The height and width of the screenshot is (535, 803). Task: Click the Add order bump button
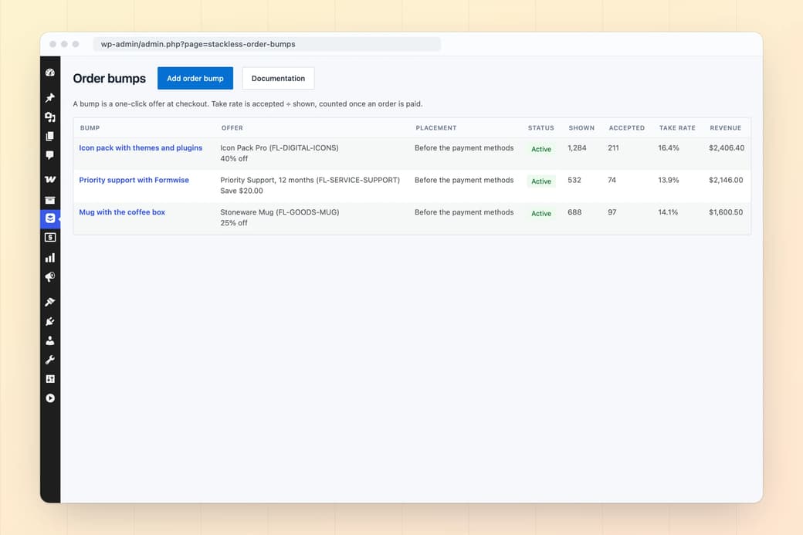coord(195,78)
